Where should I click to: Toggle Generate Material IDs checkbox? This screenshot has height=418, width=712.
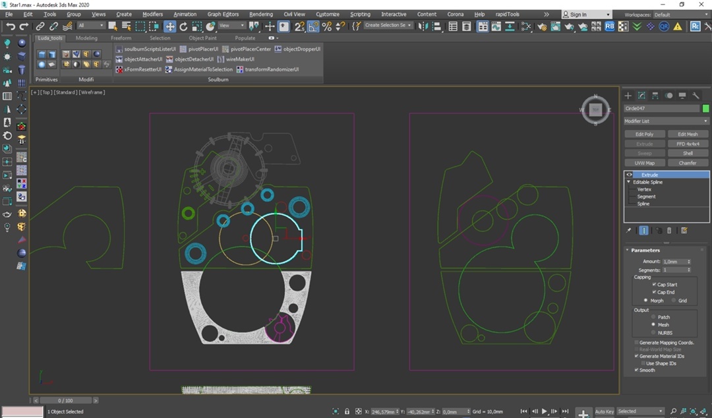pos(636,356)
